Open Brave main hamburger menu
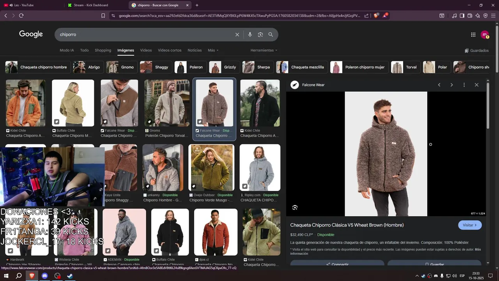This screenshot has height=281, width=499. tap(494, 16)
